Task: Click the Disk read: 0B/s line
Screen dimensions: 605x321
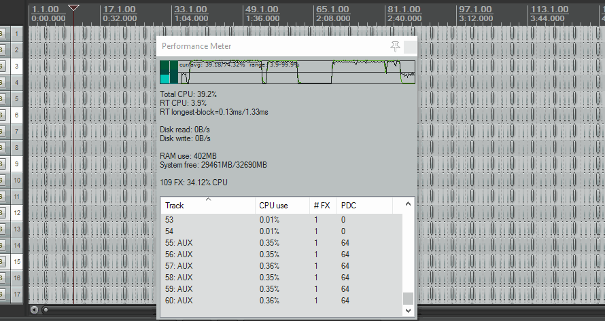Action: point(185,130)
